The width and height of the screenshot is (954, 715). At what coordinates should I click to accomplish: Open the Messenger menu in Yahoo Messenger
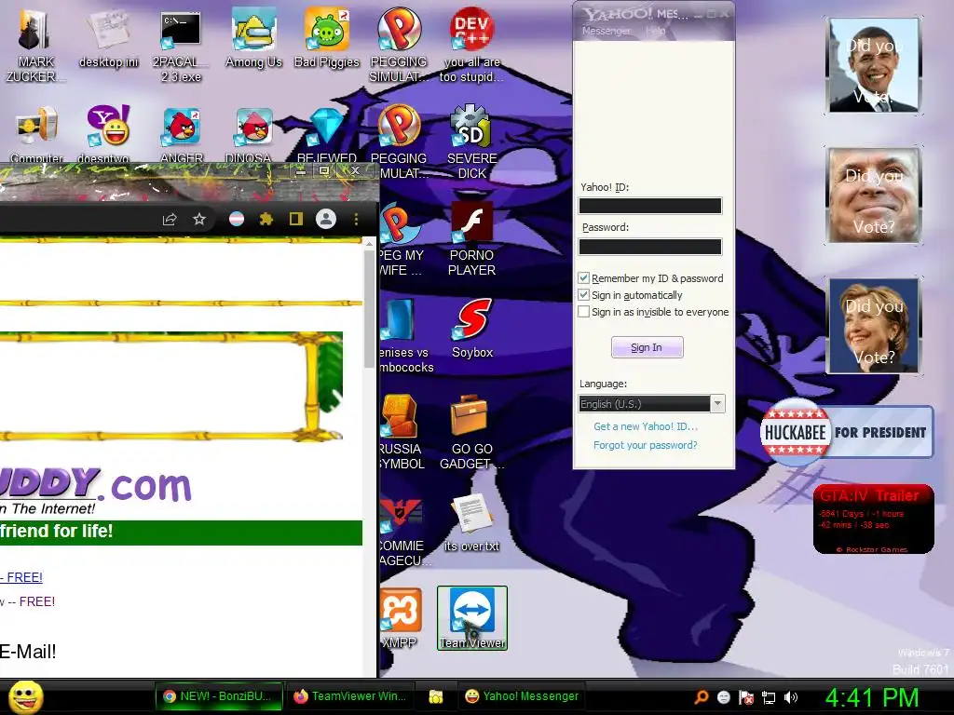coord(606,31)
